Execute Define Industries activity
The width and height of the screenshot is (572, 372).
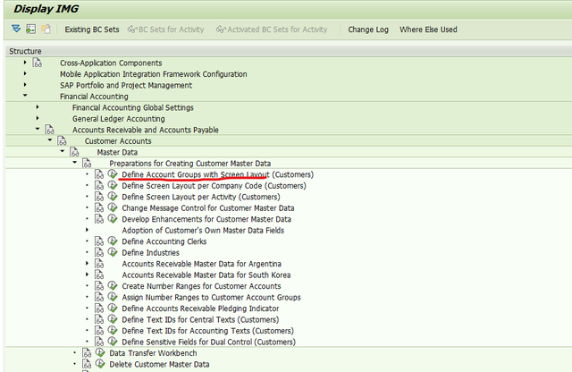coord(113,252)
